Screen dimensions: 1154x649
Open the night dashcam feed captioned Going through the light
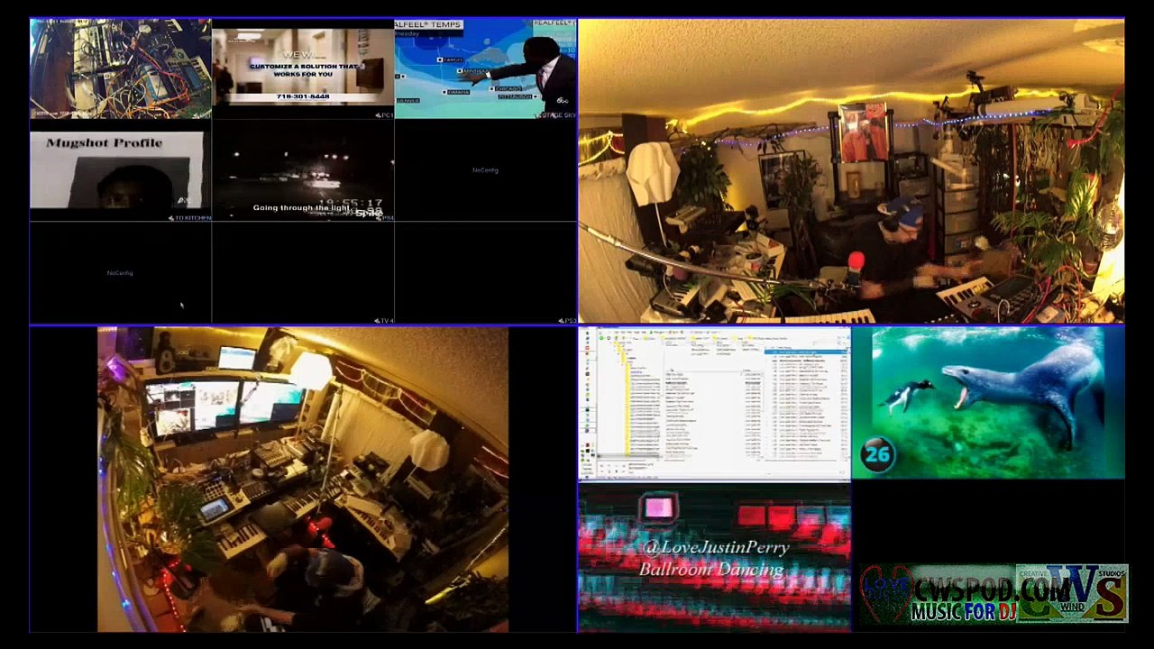(x=303, y=171)
